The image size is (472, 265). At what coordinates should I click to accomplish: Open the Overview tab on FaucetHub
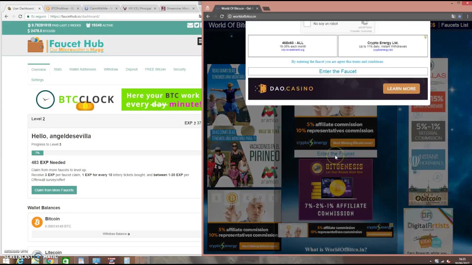pos(39,69)
